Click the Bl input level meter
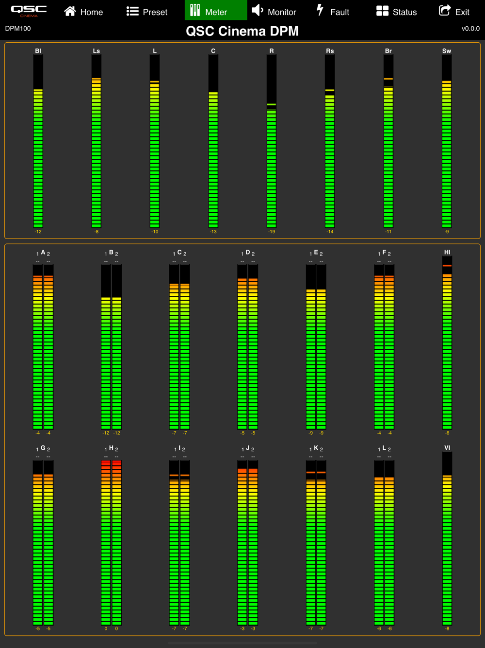This screenshot has height=648, width=485. click(38, 141)
